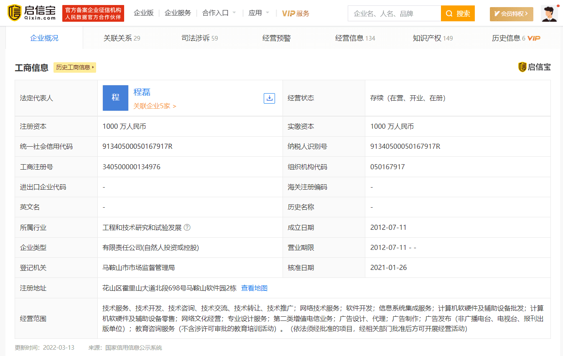
Task: Select the 注册资本 value 1000 万人民币
Action: click(124, 126)
